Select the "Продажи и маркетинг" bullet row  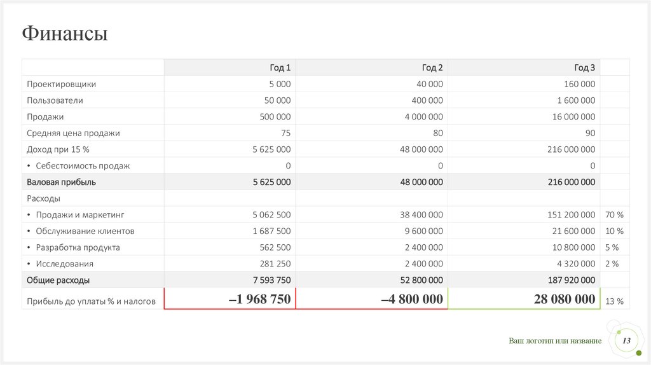coord(79,215)
